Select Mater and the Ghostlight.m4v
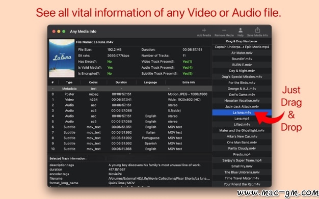This screenshot has width=319, height=199. click(242, 130)
